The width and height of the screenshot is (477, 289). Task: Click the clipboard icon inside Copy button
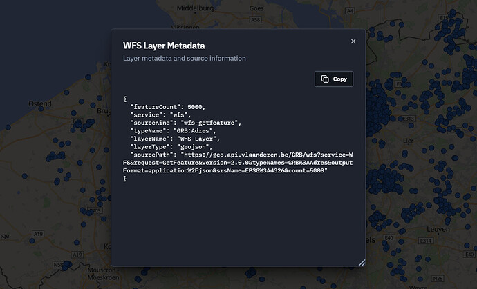(x=325, y=79)
